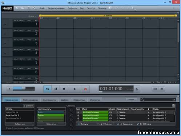Toggle MUTE on track 1
The image size is (181, 136).
coord(21,21)
